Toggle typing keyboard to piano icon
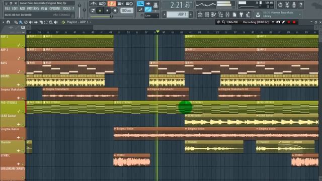The image size is (322, 181). [140, 4]
